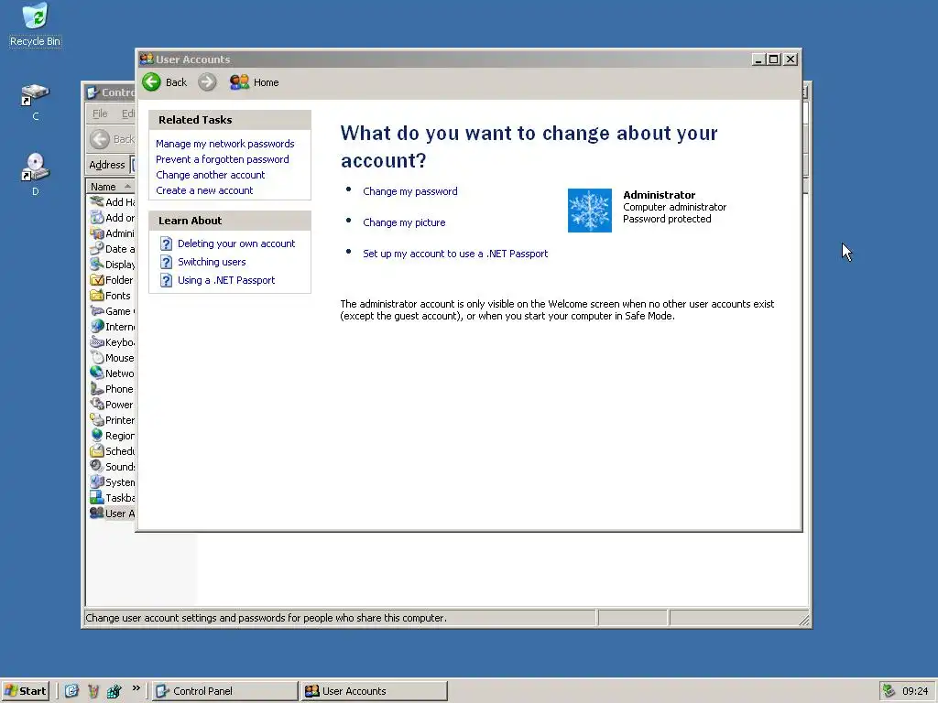This screenshot has height=703, width=938.
Task: Click third Quick Launch icon on taskbar
Action: [x=114, y=691]
